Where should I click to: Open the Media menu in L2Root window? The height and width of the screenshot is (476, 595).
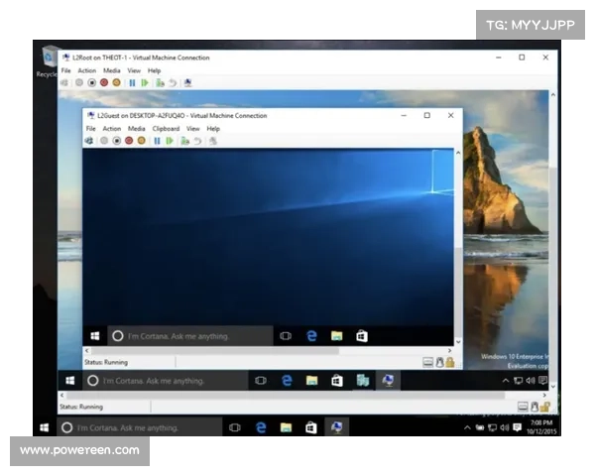click(112, 71)
